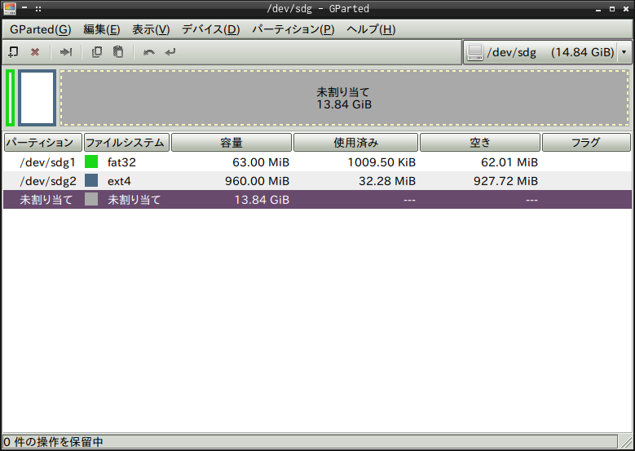Click the red Delete partition icon
The image size is (635, 451).
(x=35, y=52)
